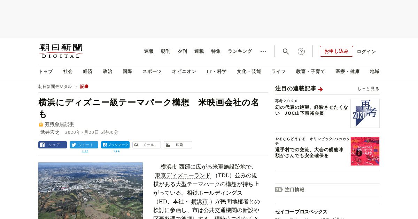This screenshot has width=418, height=219.
Task: Print article with 印刷 button
Action: [178, 145]
